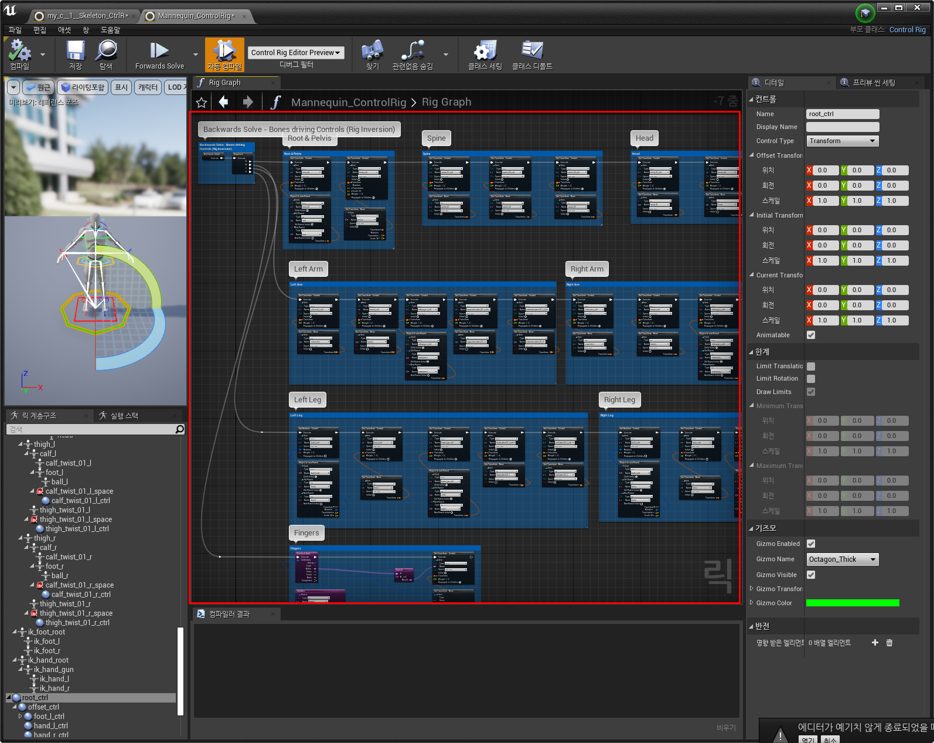The height and width of the screenshot is (743, 934).
Task: Toggle Gizmo Enabled checkbox
Action: [811, 544]
